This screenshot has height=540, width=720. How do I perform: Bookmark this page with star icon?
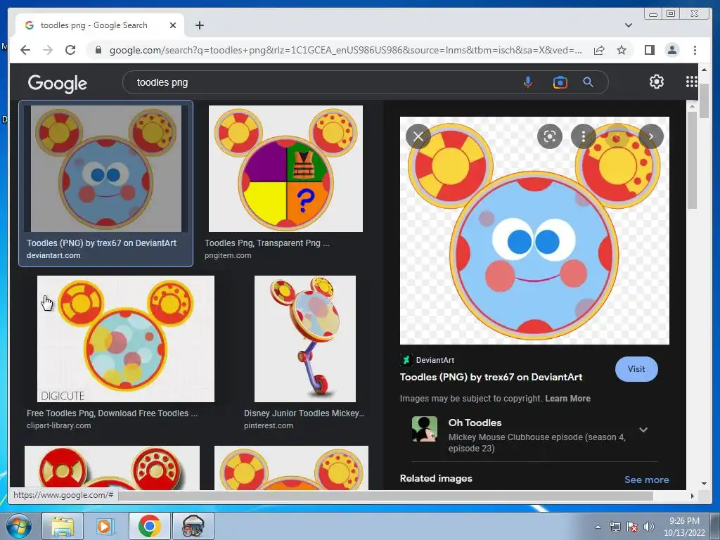click(x=622, y=50)
